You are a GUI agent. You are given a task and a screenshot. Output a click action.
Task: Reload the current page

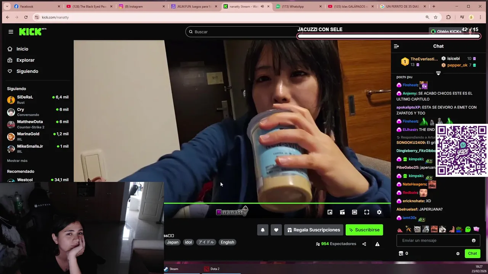point(26,17)
